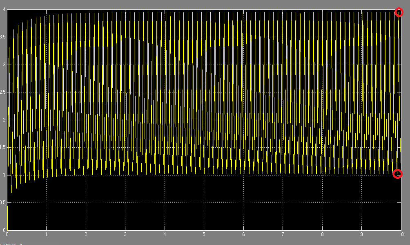Screen dimensions: 410x245
Task: Click the y-axis tick label 1.5
Action: pyautogui.click(x=2, y=148)
